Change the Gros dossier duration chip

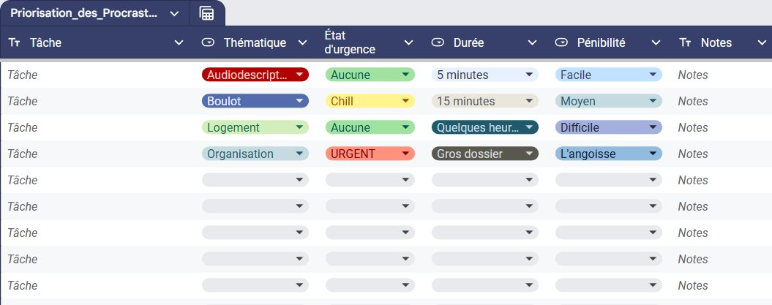(485, 154)
